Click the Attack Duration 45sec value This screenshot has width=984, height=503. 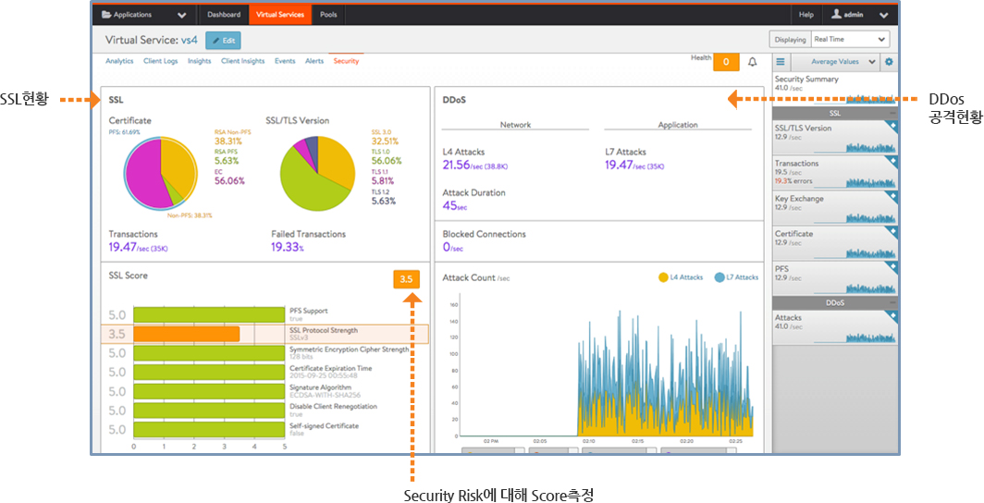(x=453, y=205)
